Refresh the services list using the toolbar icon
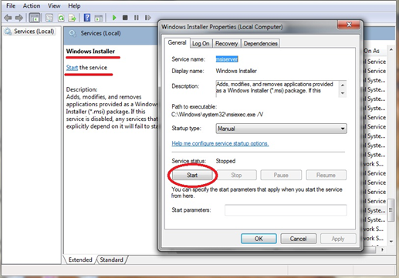Viewport: 399px width, 278px height. (x=61, y=18)
